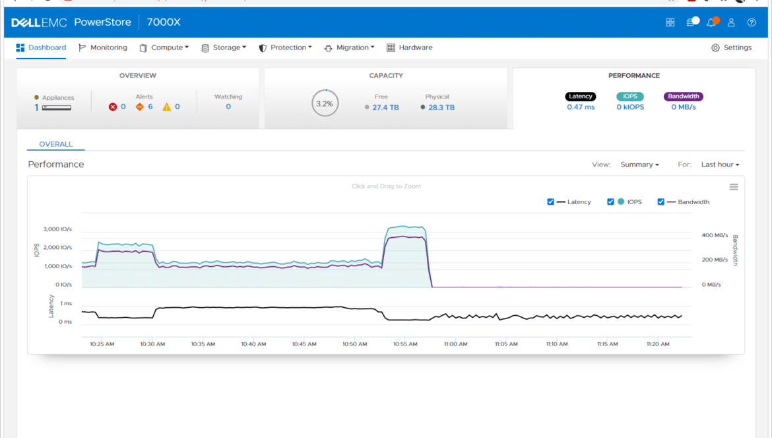The height and width of the screenshot is (438, 772).
Task: Open the Hardware page
Action: click(x=410, y=48)
